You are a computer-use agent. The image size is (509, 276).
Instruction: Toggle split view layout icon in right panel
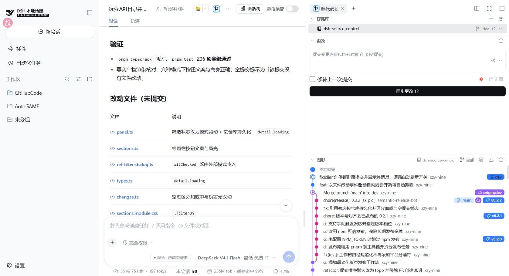(477, 9)
